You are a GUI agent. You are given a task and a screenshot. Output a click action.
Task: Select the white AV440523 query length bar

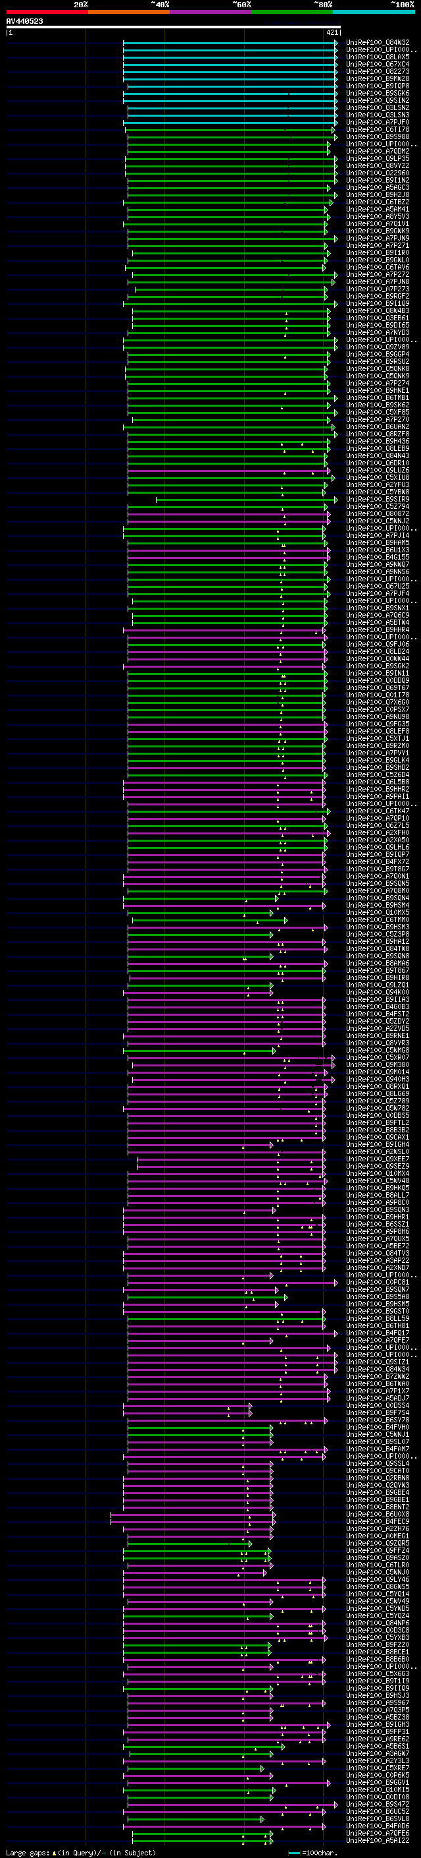coord(174,28)
